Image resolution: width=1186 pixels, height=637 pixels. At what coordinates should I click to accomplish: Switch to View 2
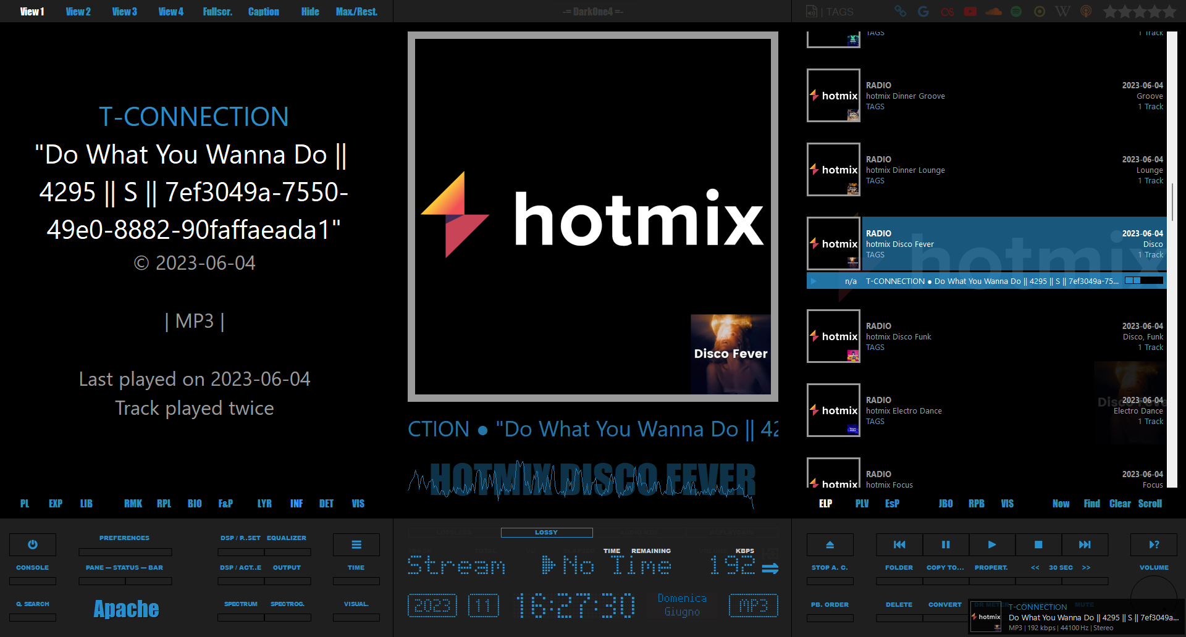(78, 11)
